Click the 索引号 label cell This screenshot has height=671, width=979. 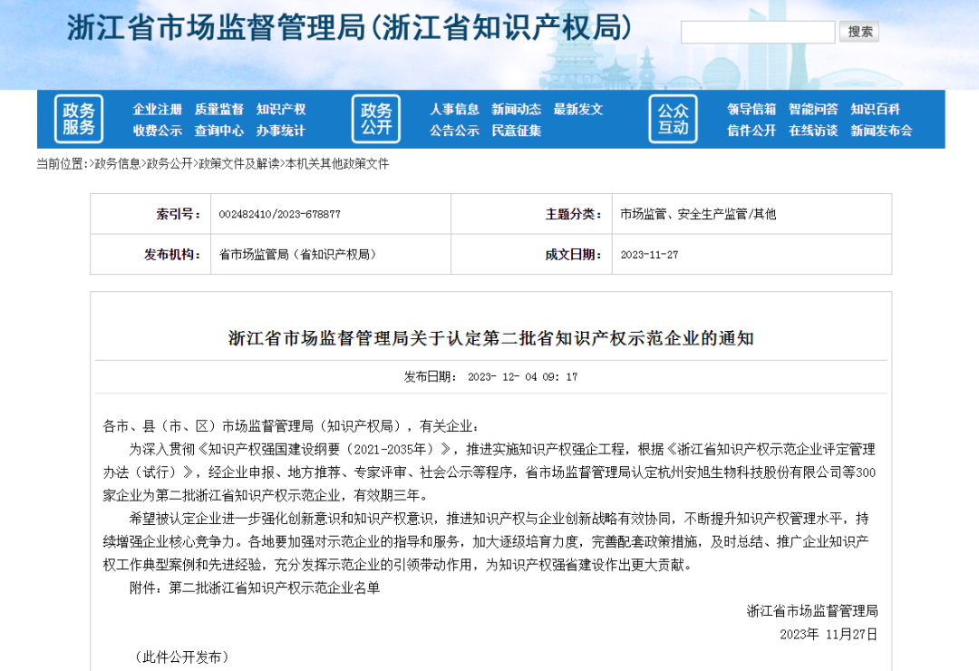pos(150,214)
